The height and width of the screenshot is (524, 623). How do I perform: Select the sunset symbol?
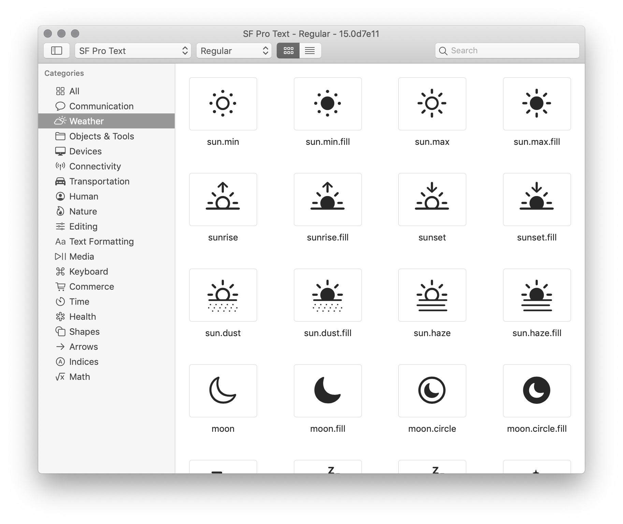coord(432,199)
